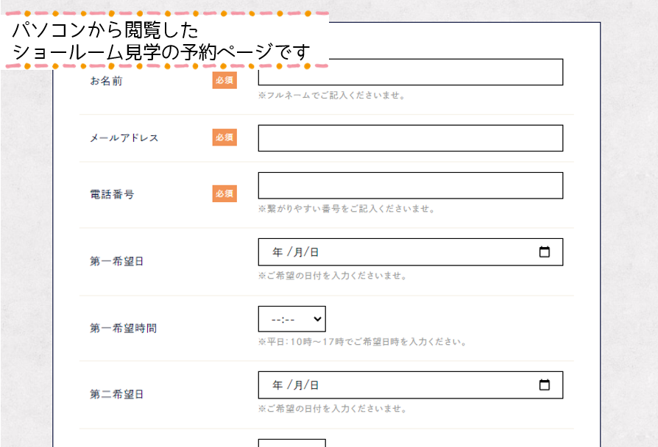Click the 必須 badge beside メールアドレス

(224, 137)
